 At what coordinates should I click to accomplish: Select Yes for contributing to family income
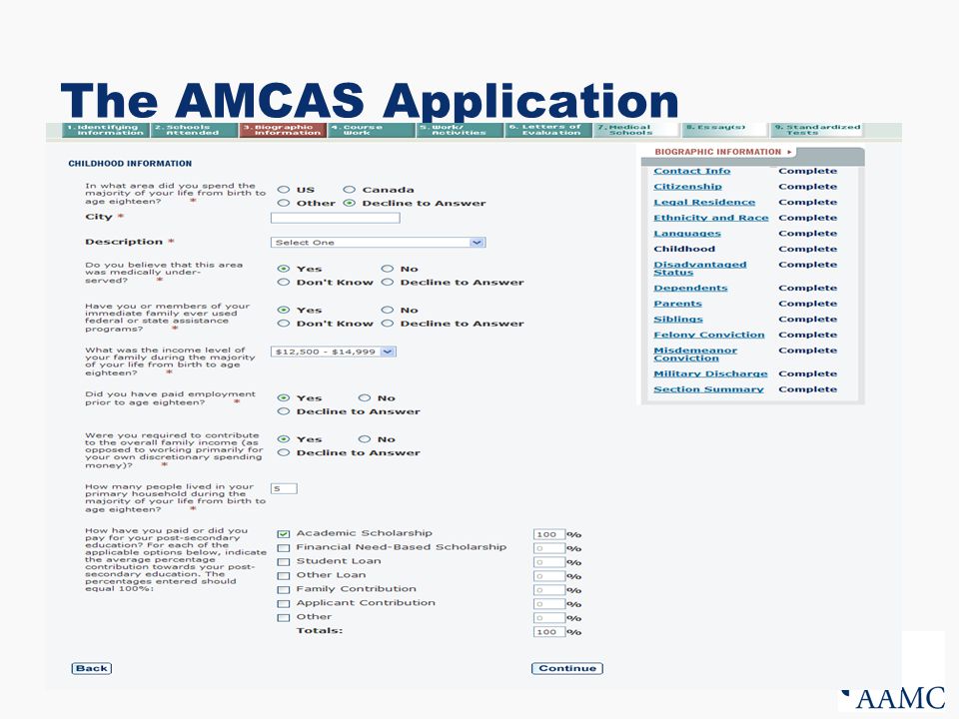coord(283,439)
